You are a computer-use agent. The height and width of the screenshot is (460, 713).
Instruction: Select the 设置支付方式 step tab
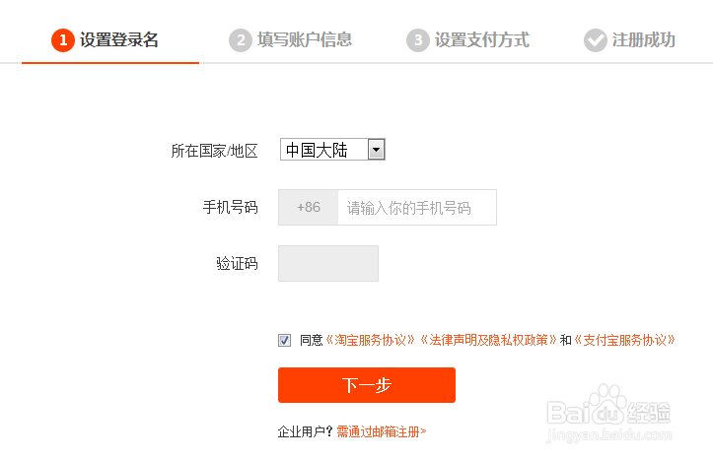(x=481, y=40)
